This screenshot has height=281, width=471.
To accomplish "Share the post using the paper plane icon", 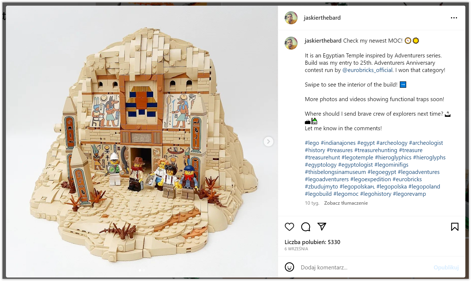I will pyautogui.click(x=322, y=227).
